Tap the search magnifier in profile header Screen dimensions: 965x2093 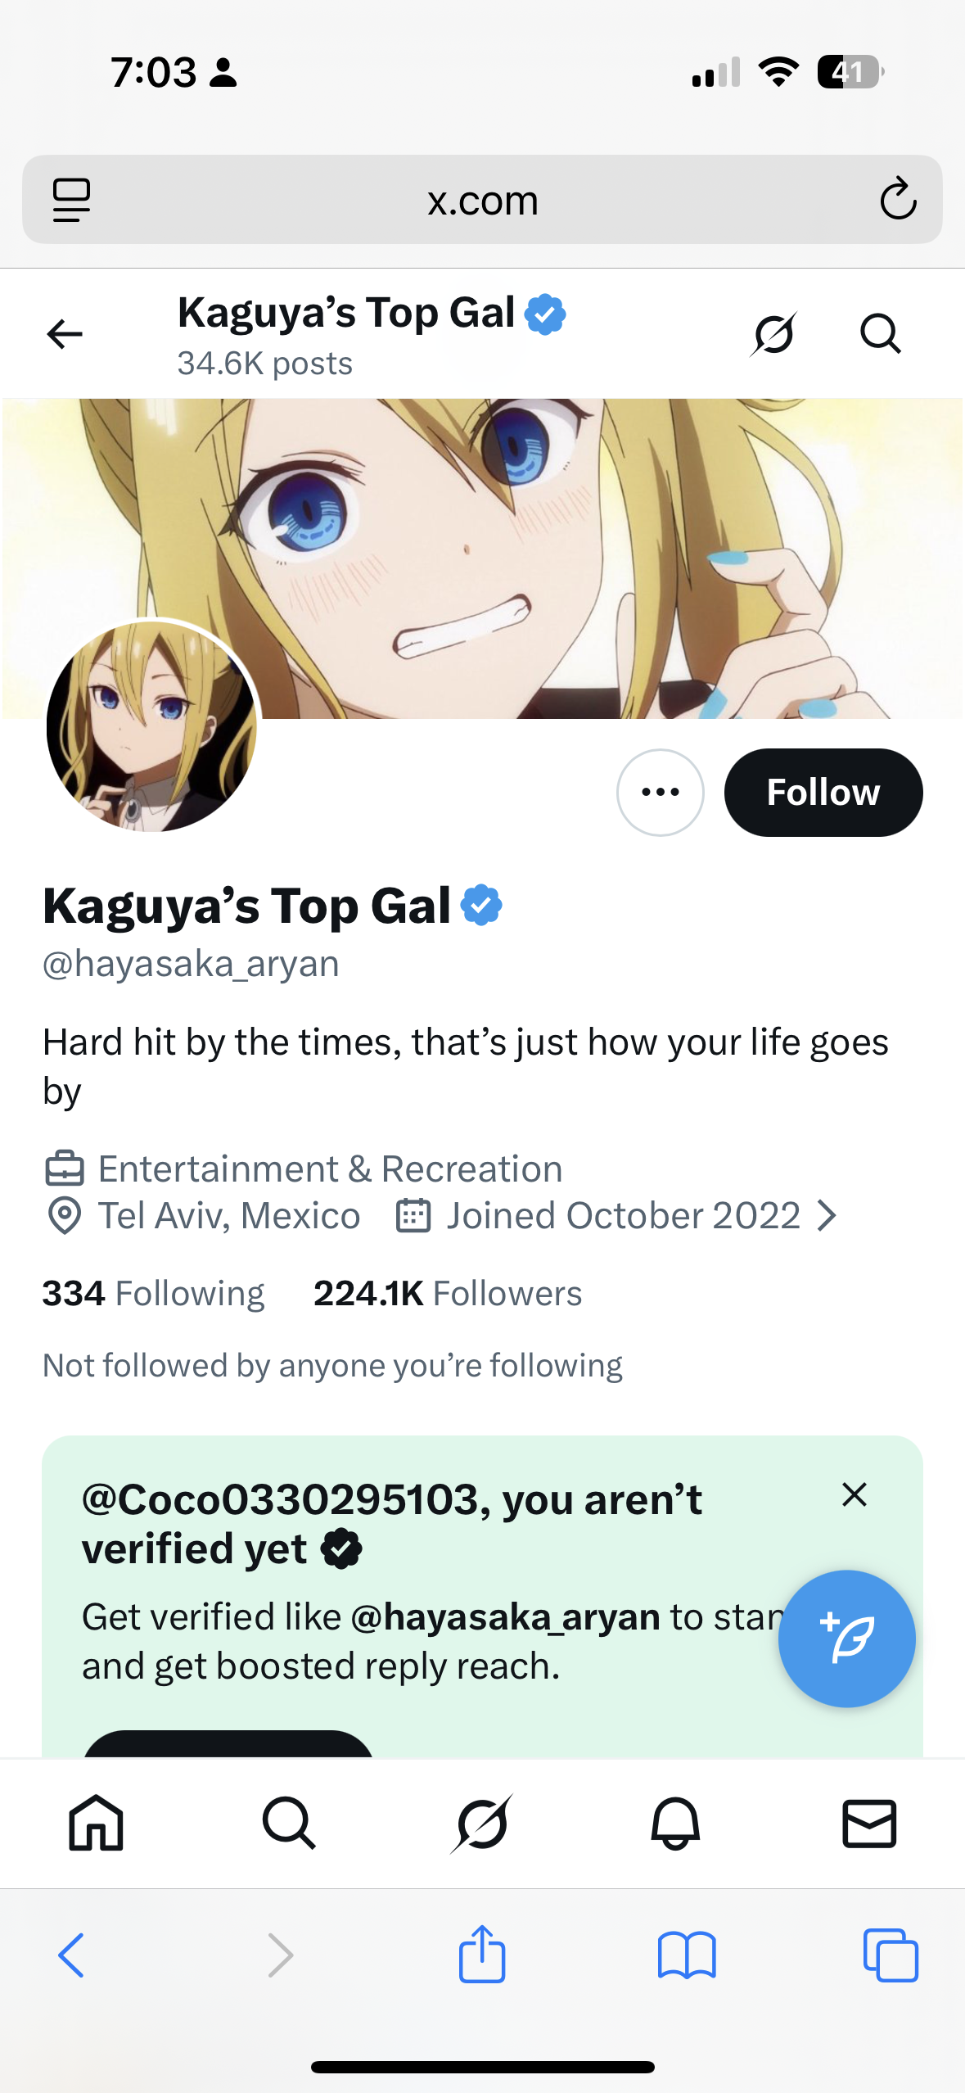coord(880,334)
